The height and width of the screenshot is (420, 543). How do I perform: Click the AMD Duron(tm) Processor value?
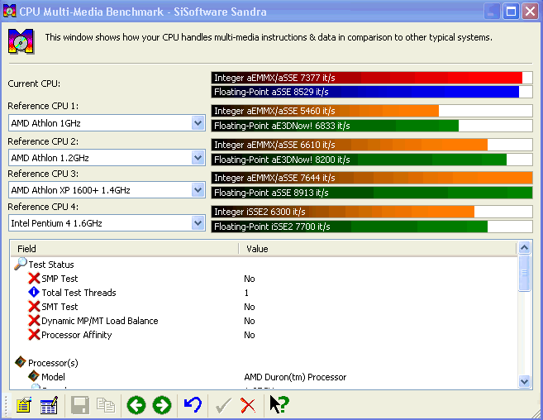295,377
